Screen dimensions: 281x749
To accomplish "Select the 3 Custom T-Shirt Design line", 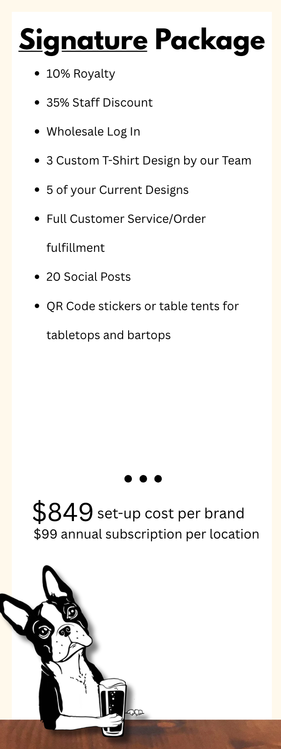I will point(149,161).
